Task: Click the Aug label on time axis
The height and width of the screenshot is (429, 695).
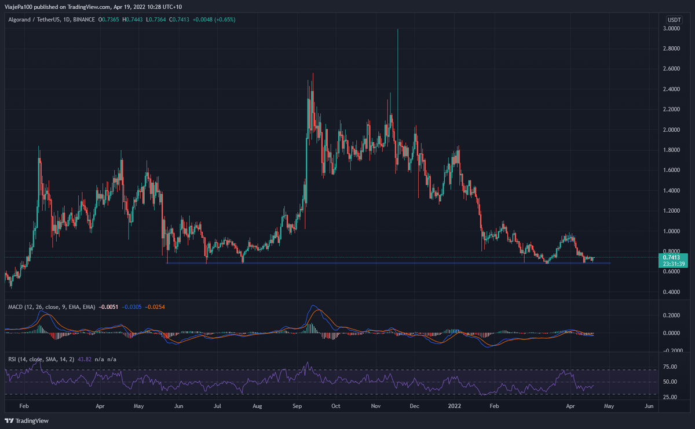Action: pyautogui.click(x=257, y=407)
